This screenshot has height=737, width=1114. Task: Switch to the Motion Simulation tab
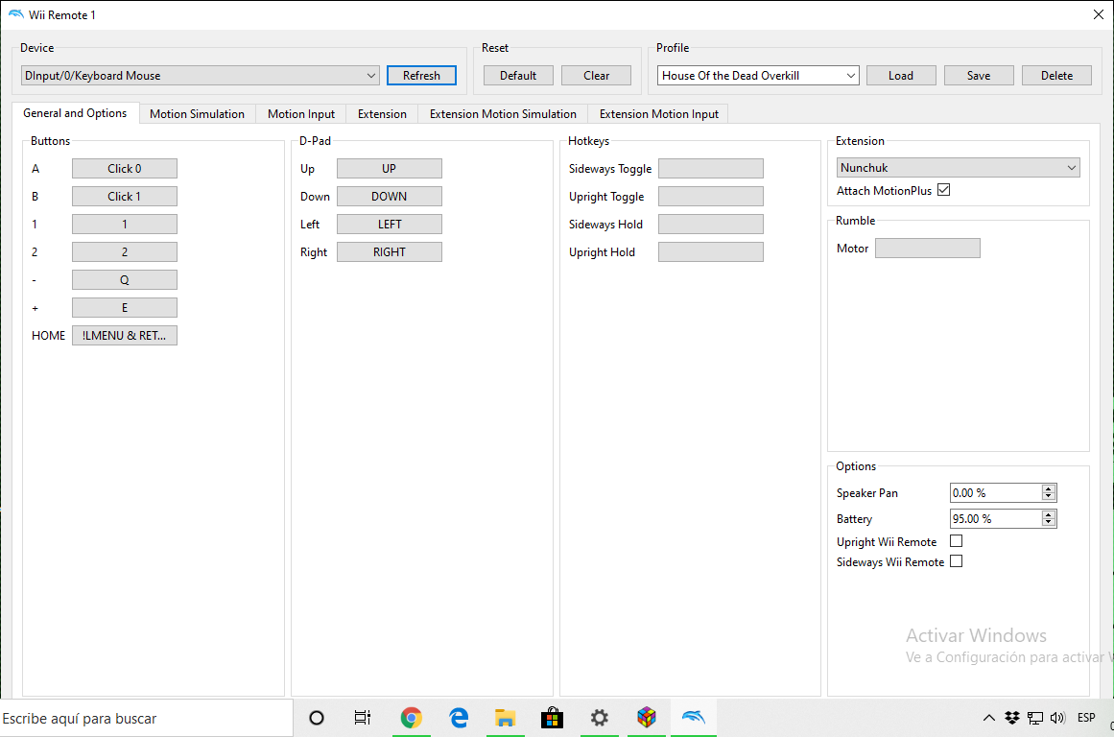pyautogui.click(x=197, y=113)
